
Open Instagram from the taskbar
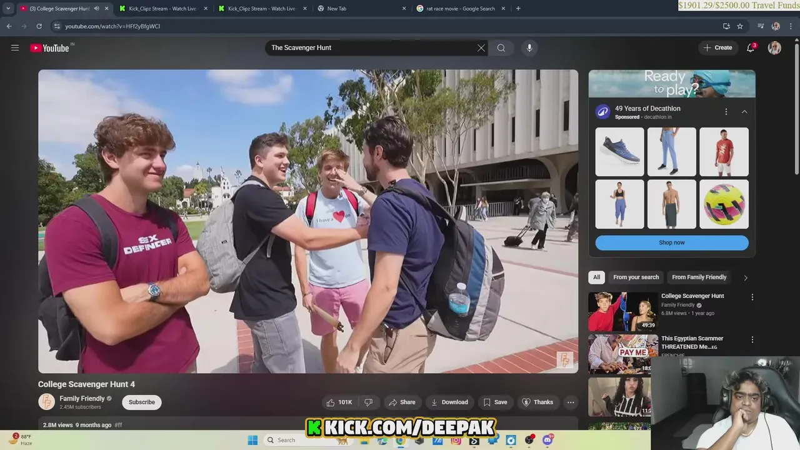pyautogui.click(x=456, y=440)
